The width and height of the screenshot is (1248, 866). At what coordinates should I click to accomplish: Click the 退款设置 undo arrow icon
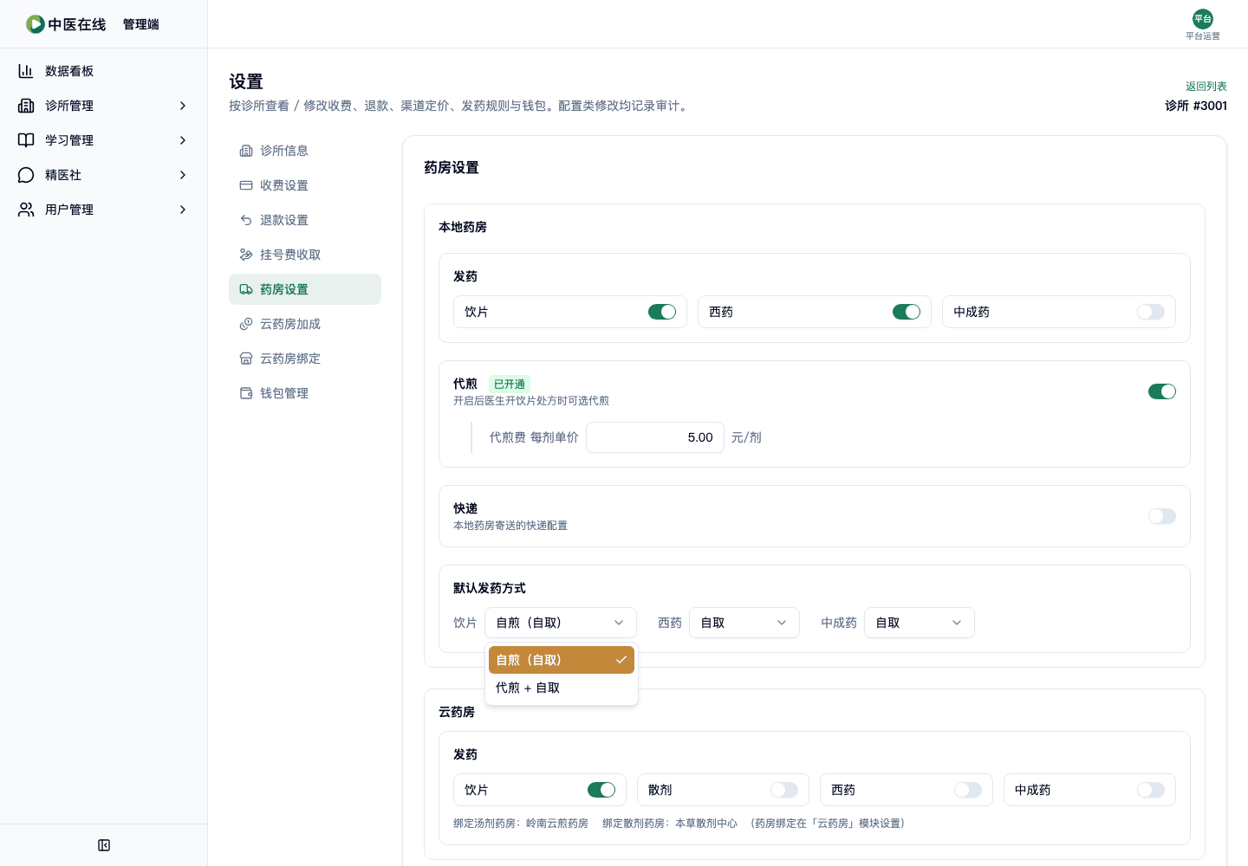(x=246, y=220)
